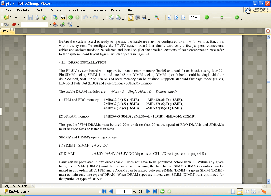Select facing pages layout
Screen dimensions: 271x196
coord(247,192)
